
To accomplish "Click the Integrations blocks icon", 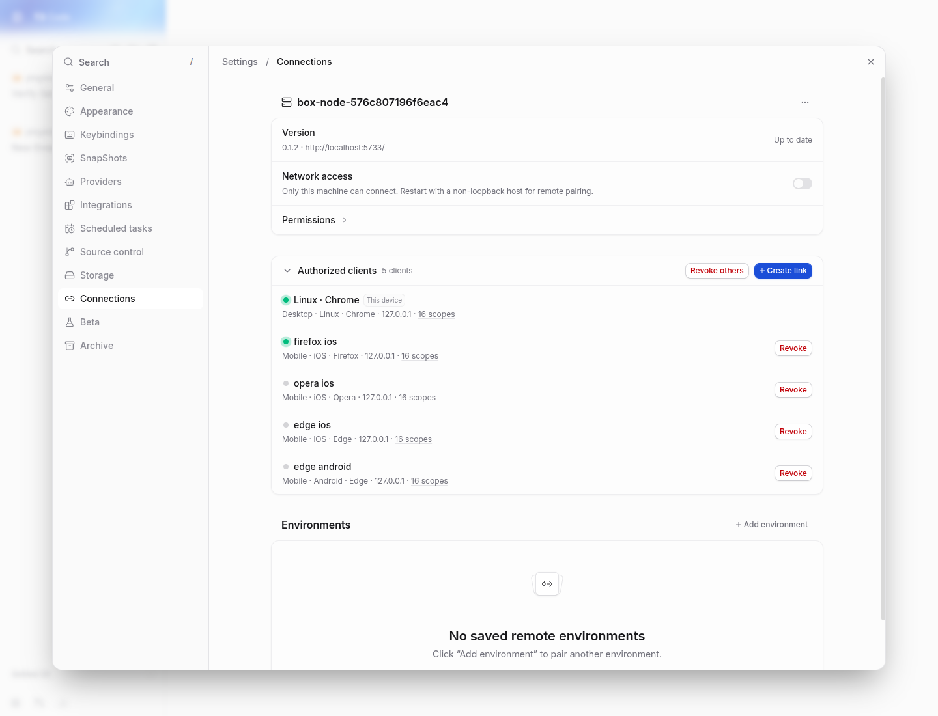I will (x=70, y=205).
